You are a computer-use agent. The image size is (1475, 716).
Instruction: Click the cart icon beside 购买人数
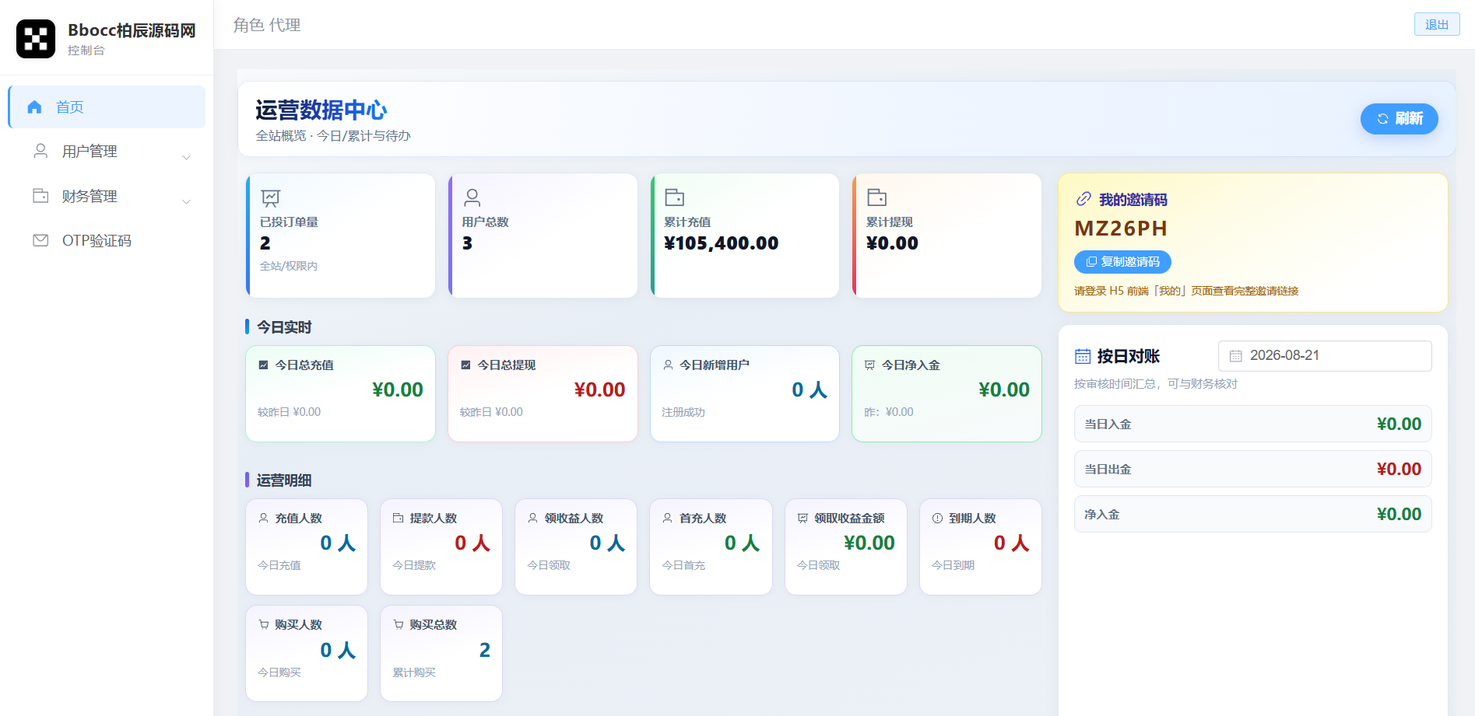point(263,624)
